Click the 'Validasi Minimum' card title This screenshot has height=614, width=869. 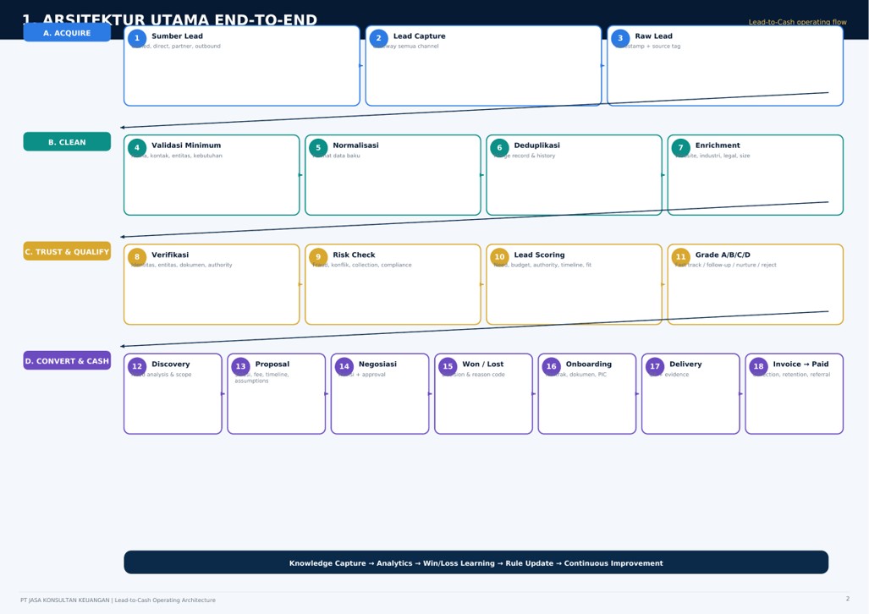click(186, 145)
